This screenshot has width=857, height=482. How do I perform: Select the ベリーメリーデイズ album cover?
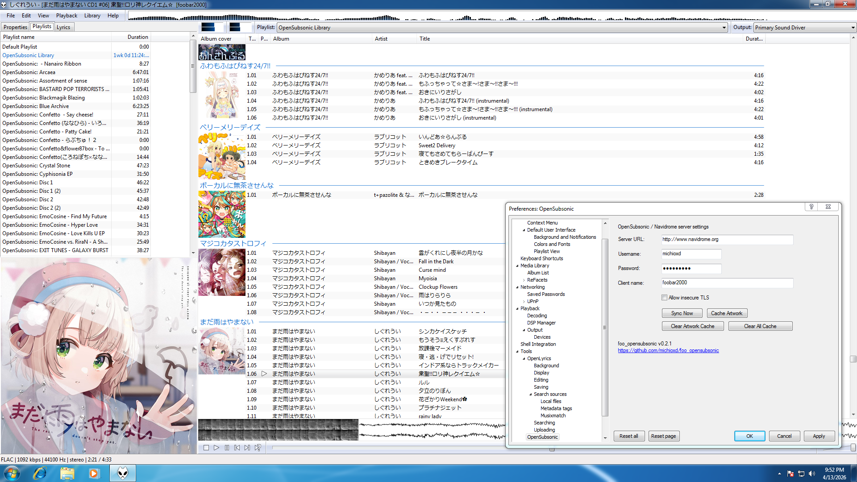[222, 156]
